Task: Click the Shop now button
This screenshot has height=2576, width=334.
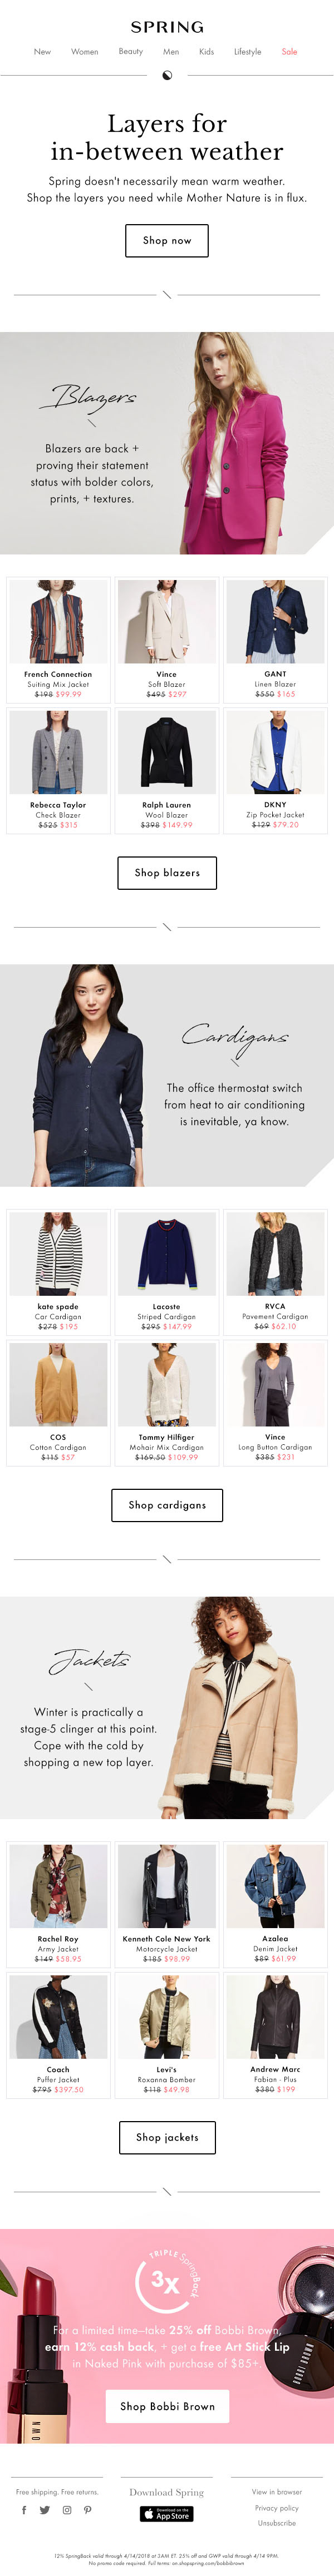Action: tap(167, 240)
